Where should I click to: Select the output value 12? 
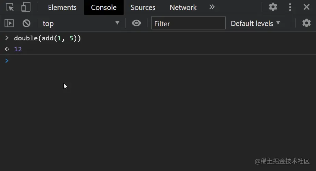click(18, 49)
